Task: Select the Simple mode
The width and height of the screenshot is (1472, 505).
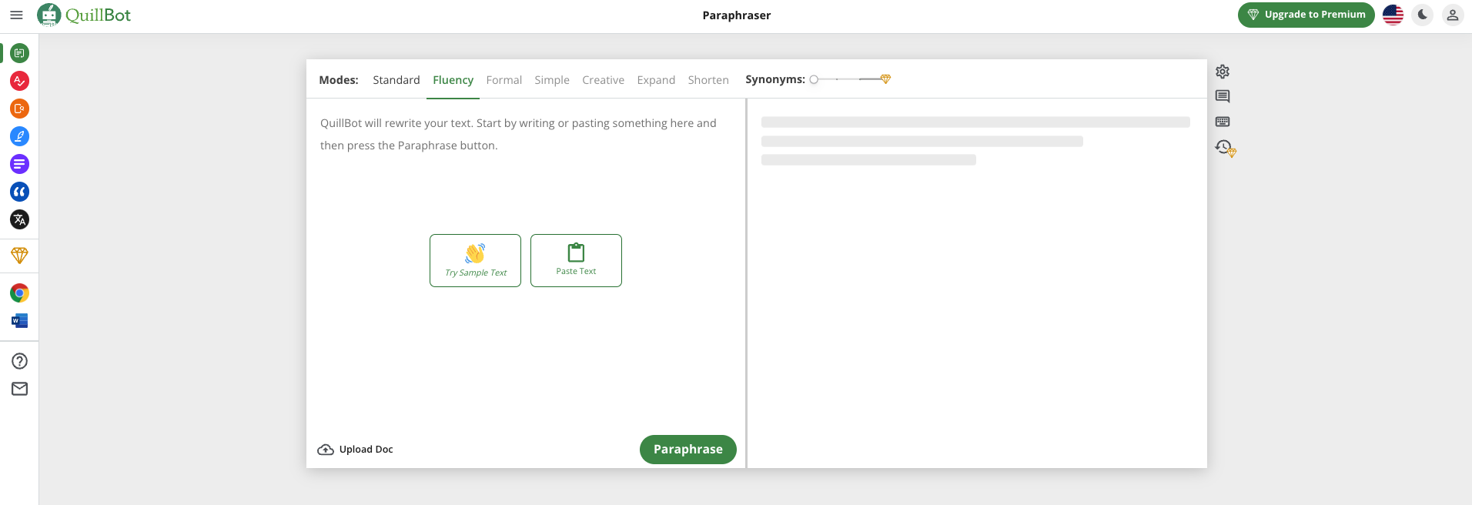Action: [x=552, y=80]
